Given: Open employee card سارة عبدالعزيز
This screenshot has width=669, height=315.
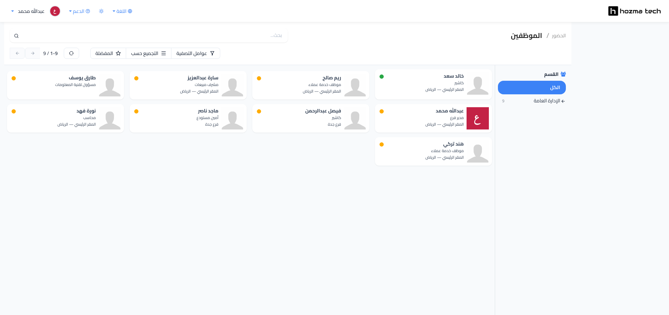Looking at the screenshot, I should [x=188, y=85].
